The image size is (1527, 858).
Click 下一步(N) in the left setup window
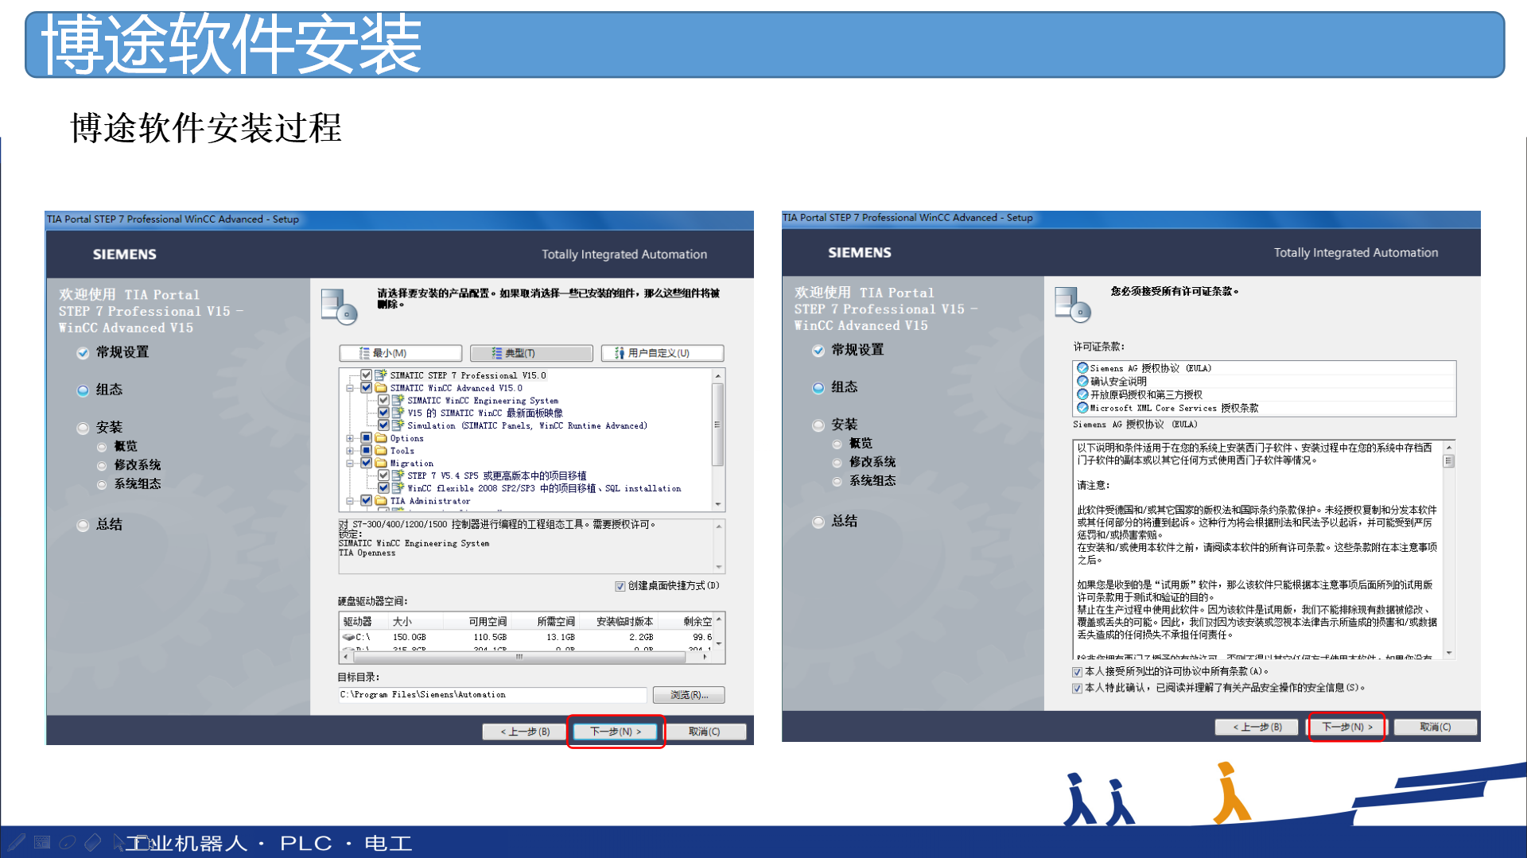[x=615, y=732]
